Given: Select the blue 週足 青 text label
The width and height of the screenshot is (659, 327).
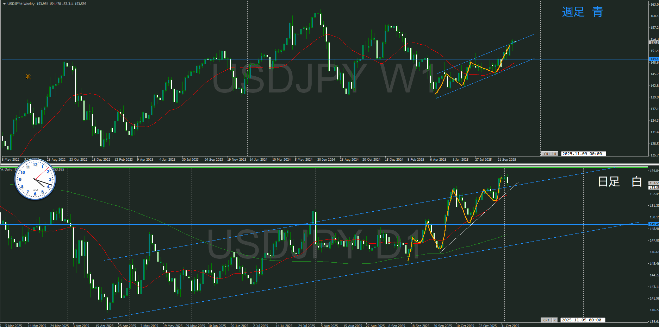Looking at the screenshot, I should tap(582, 12).
